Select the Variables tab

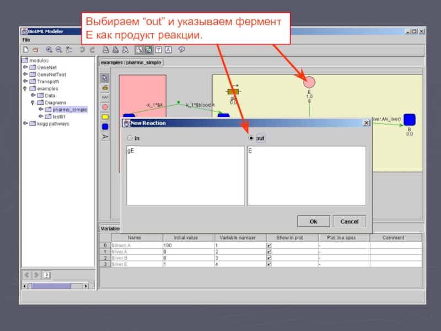click(110, 228)
